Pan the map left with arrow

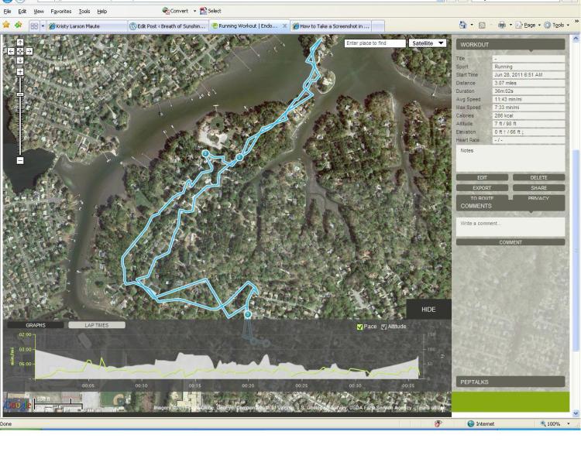(x=12, y=50)
